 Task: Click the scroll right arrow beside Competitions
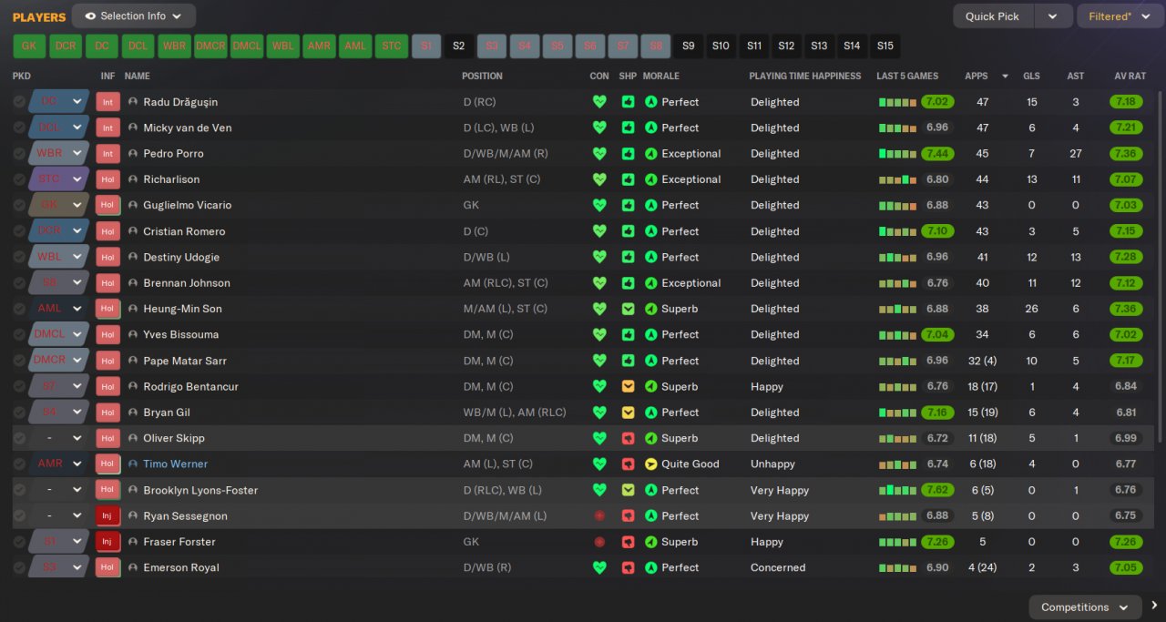pyautogui.click(x=1153, y=606)
